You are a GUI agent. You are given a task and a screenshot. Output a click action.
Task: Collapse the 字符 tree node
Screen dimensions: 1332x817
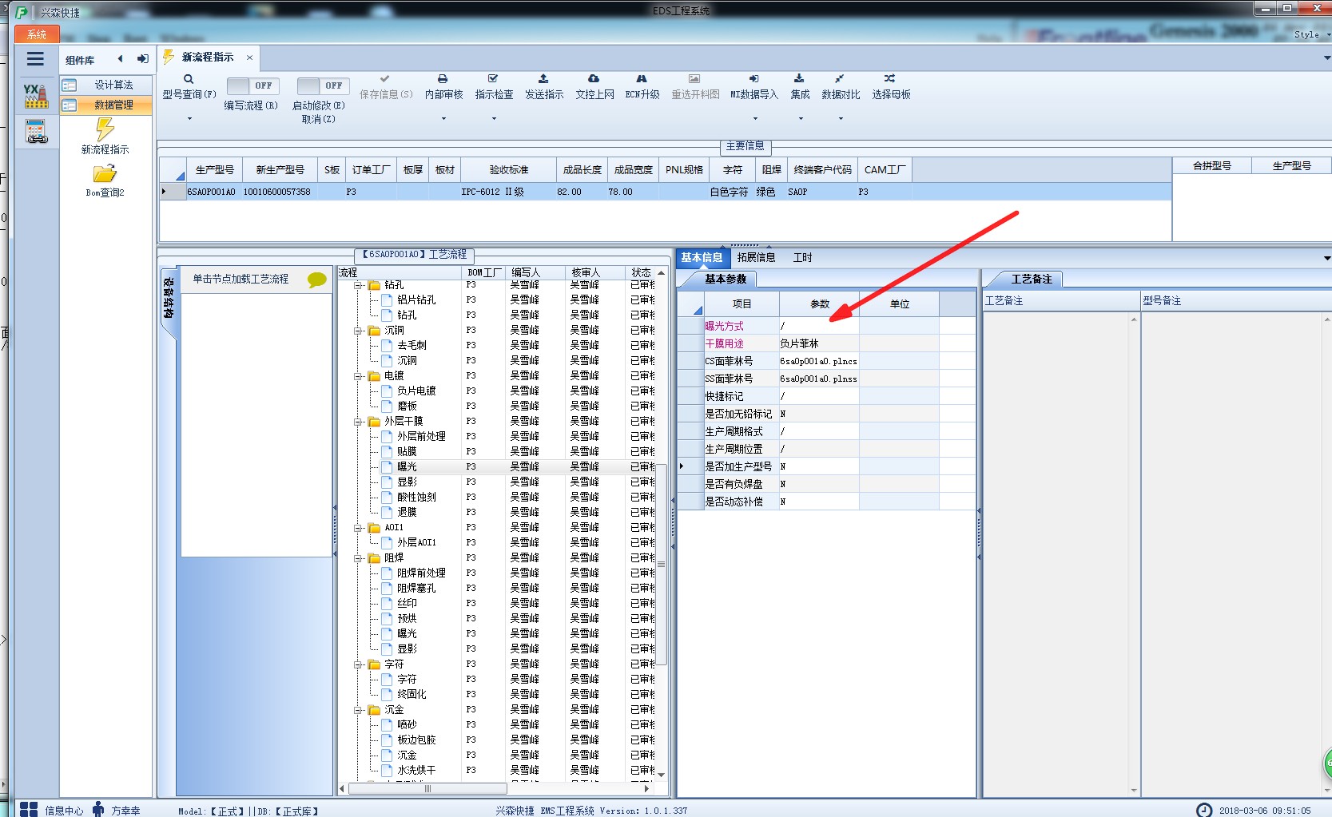point(359,664)
